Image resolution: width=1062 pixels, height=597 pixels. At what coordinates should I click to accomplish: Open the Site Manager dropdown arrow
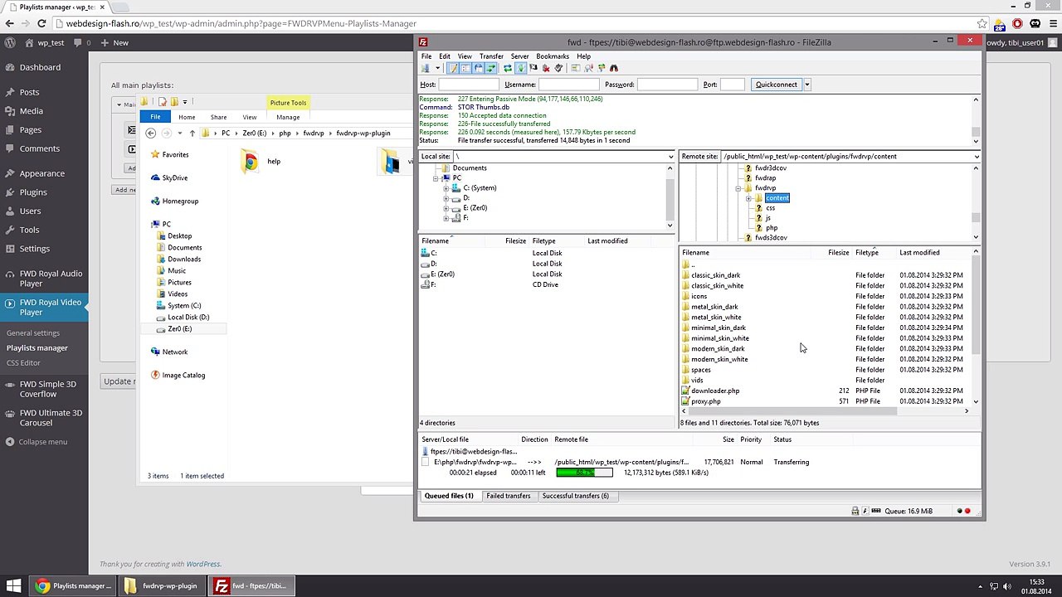[x=437, y=68]
